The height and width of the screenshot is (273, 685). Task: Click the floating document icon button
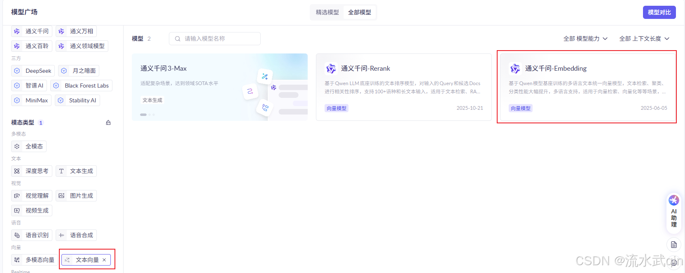point(674,245)
